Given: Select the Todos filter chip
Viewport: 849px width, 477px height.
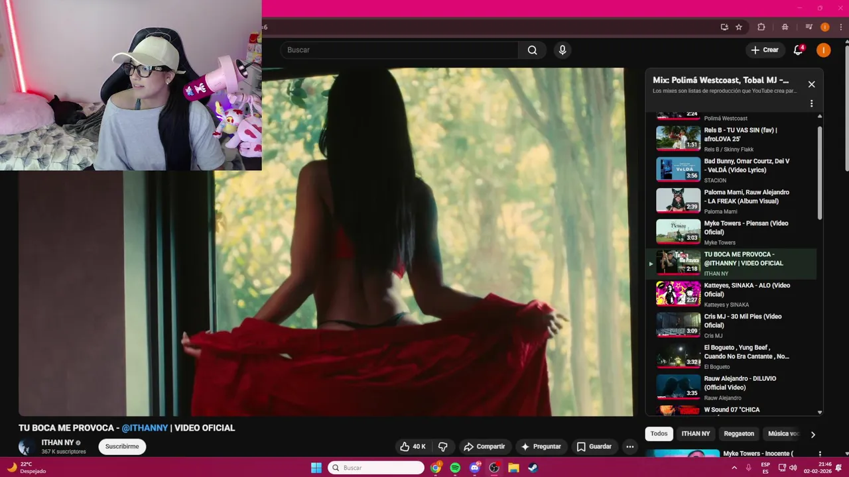Looking at the screenshot, I should point(659,434).
